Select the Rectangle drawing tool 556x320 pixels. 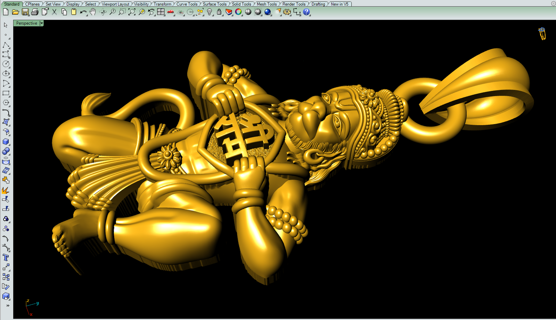6,93
